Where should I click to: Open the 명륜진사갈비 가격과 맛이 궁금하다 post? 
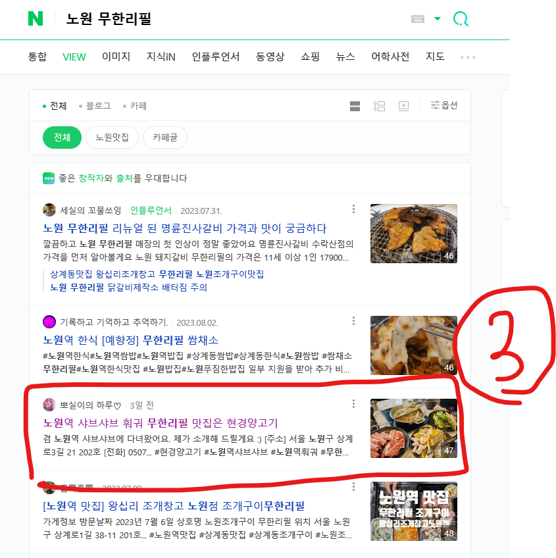point(185,228)
